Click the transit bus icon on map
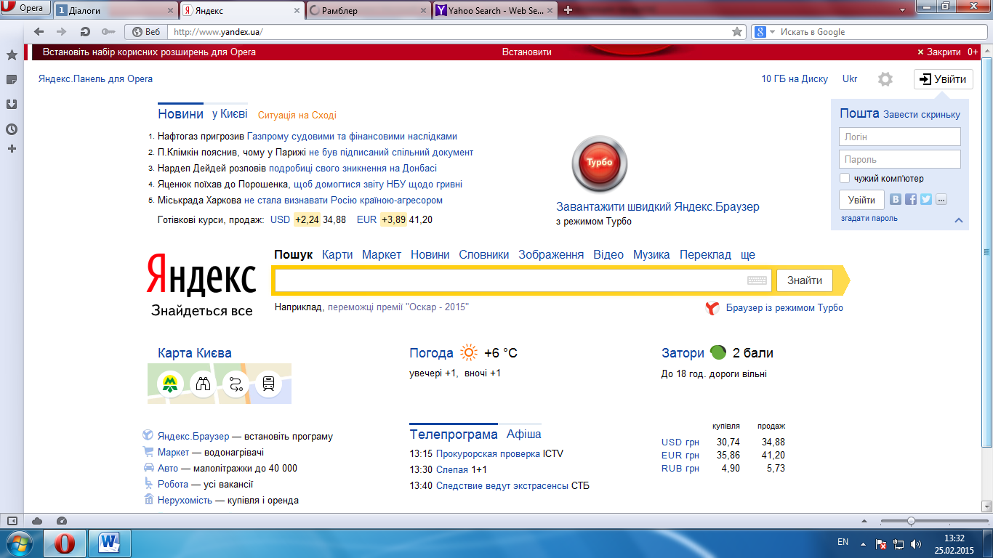 tap(269, 384)
